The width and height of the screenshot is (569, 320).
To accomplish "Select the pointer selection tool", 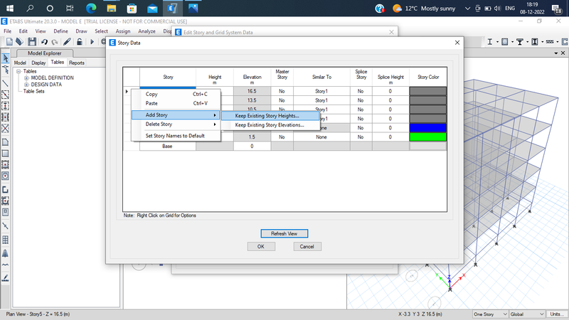I will coord(6,58).
